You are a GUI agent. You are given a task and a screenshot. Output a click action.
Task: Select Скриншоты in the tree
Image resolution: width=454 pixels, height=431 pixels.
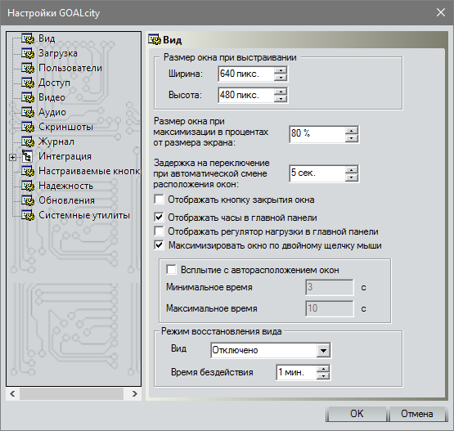[65, 127]
